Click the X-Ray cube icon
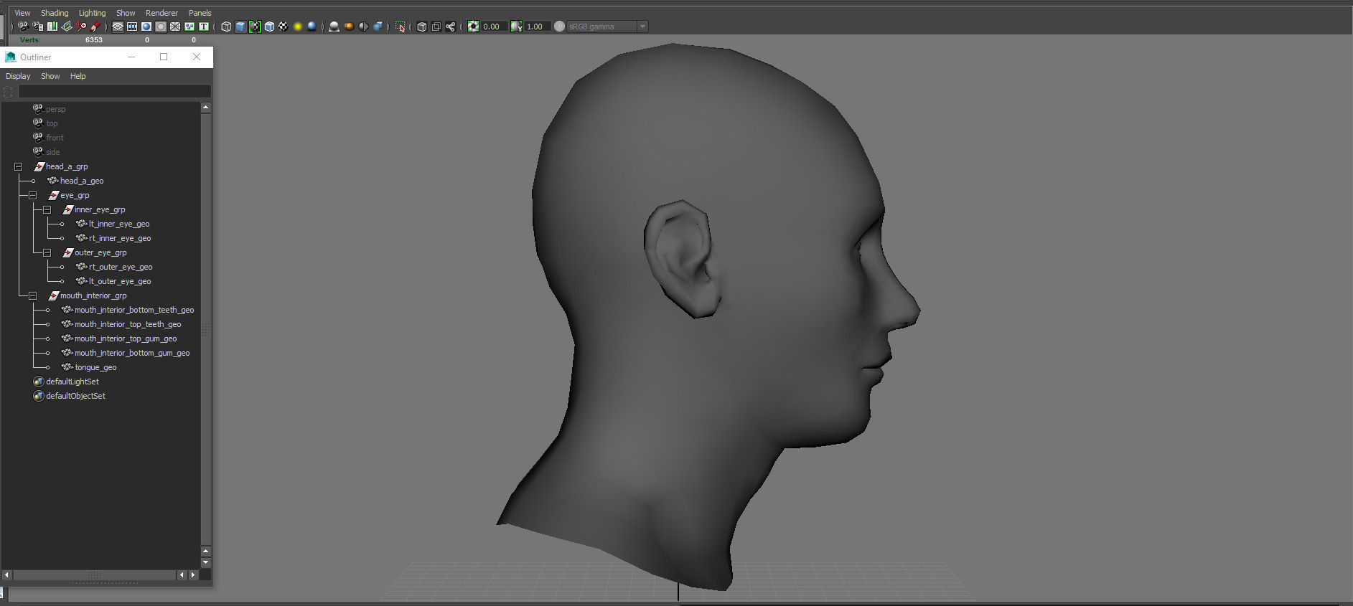 (x=422, y=27)
